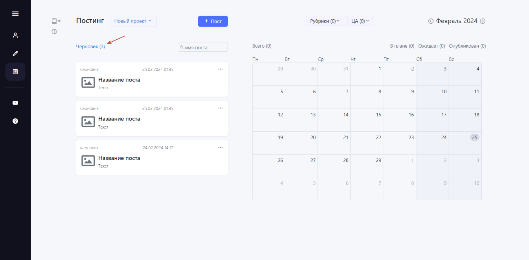Open the user profile icon in sidebar
Viewport: 529px width, 260px height.
pos(15,35)
